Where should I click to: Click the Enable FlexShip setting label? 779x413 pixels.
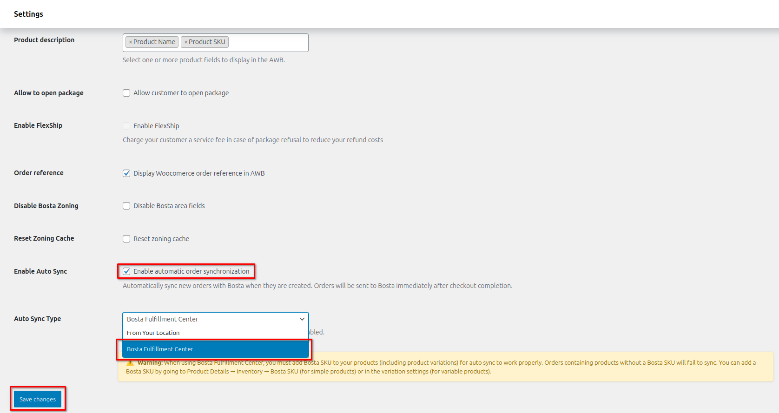38,125
